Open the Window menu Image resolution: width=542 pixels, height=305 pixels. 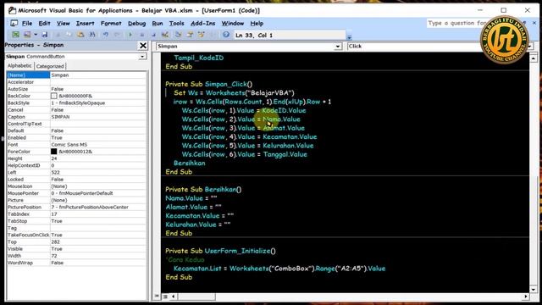(x=233, y=23)
